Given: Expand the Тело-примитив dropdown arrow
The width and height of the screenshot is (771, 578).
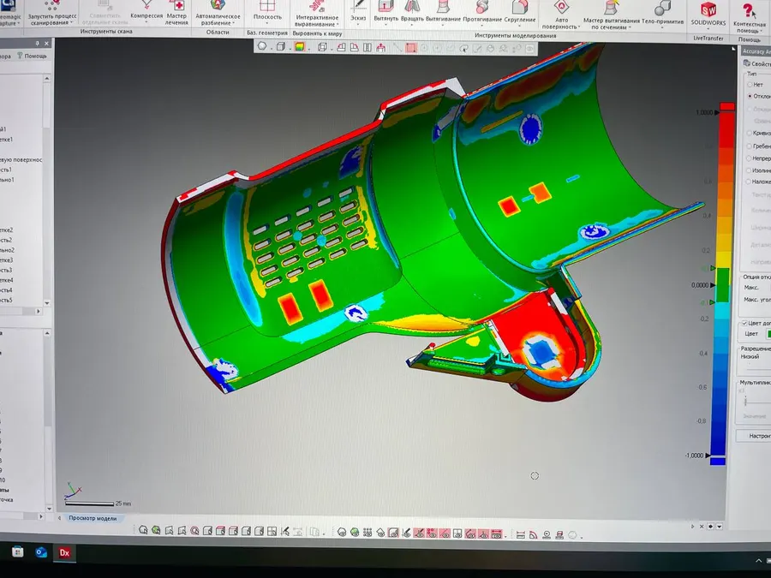Looking at the screenshot, I should point(662,27).
